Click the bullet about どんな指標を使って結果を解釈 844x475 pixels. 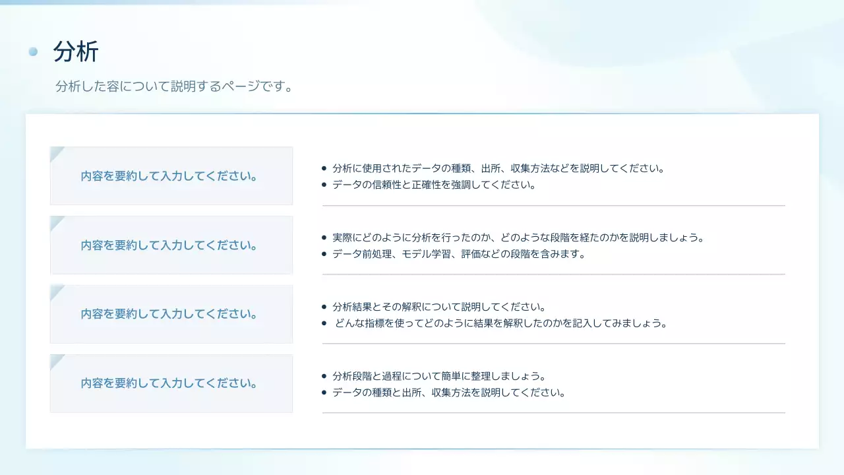(501, 323)
